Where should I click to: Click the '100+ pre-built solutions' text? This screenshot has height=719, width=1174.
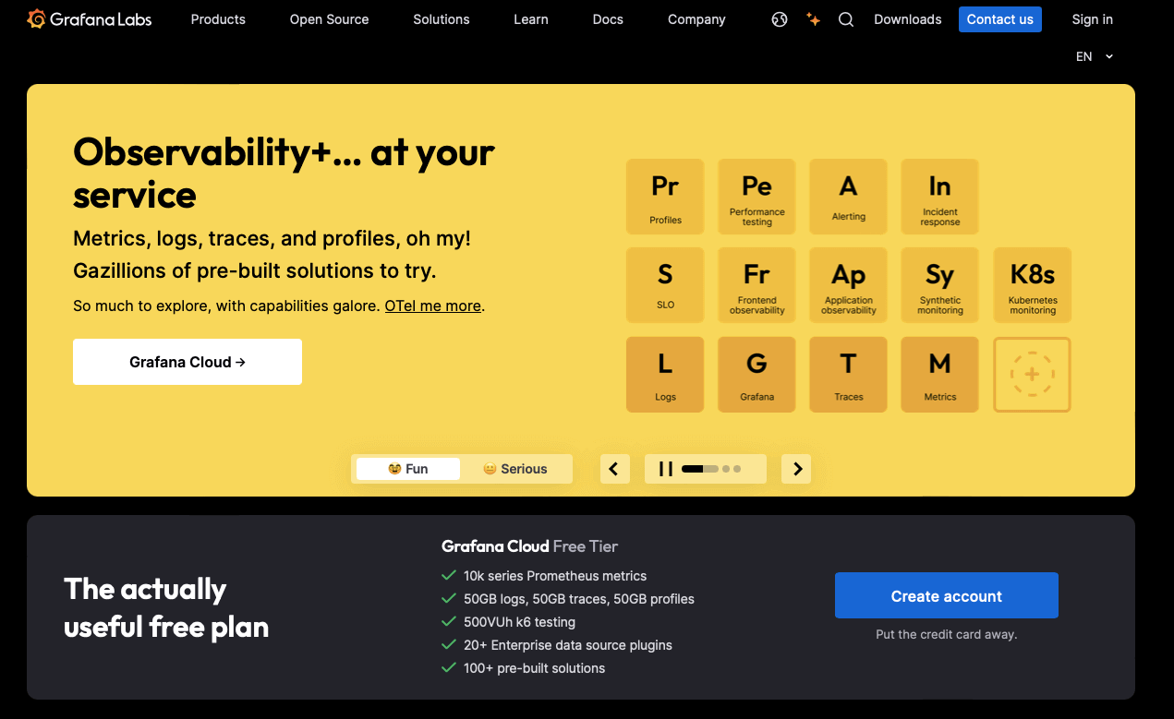pyautogui.click(x=535, y=668)
